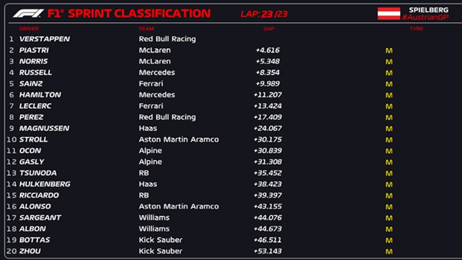Click the Austrian flag icon

point(388,13)
